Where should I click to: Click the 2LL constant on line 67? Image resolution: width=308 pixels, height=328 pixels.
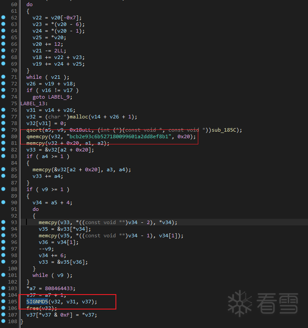(x=59, y=51)
